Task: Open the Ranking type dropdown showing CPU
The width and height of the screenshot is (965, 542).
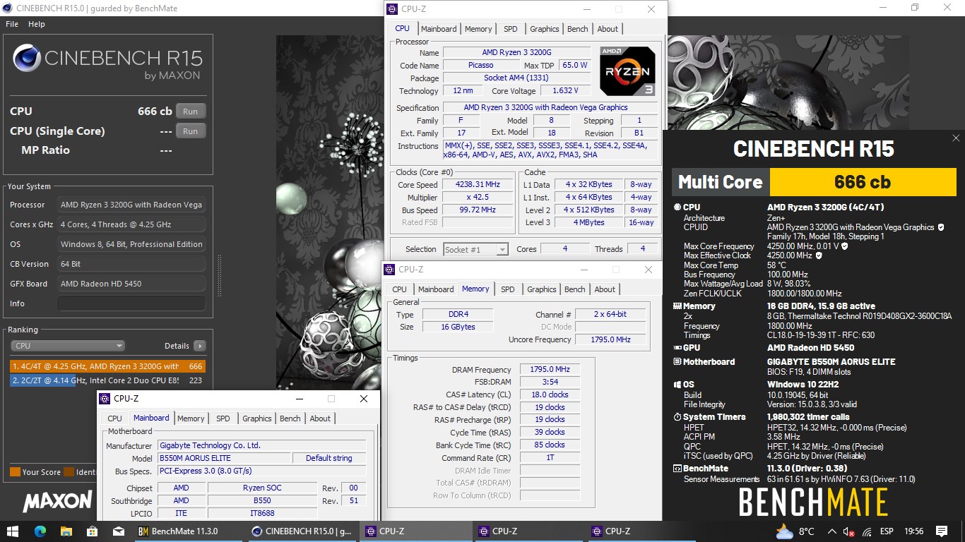Action: pos(68,346)
